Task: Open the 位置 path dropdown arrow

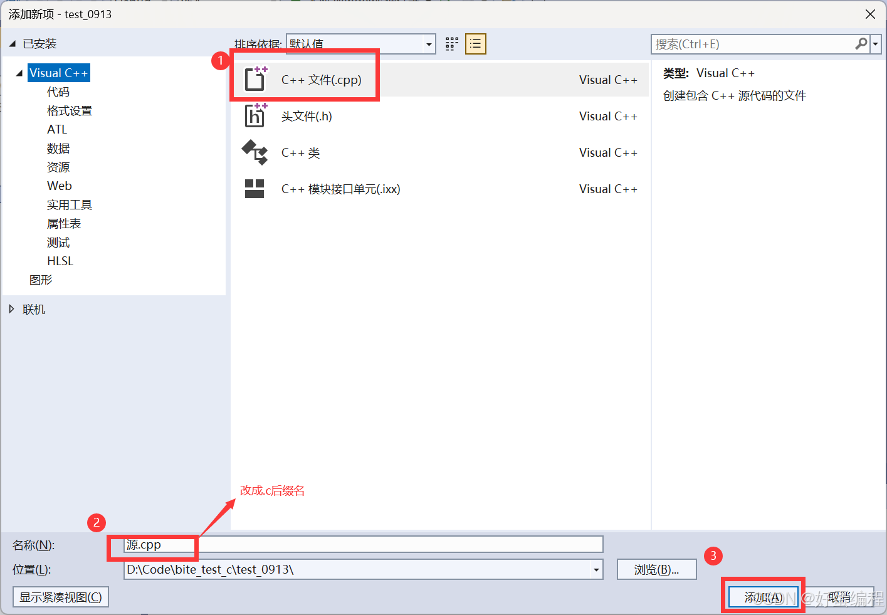Action: click(595, 569)
